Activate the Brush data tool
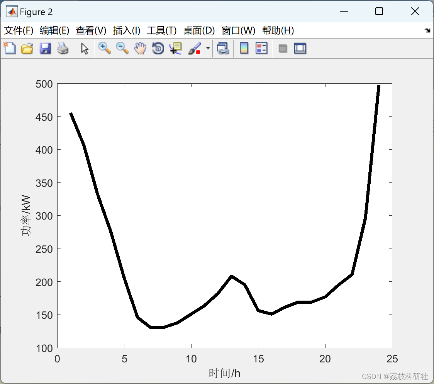The width and height of the screenshot is (434, 384). click(x=195, y=48)
